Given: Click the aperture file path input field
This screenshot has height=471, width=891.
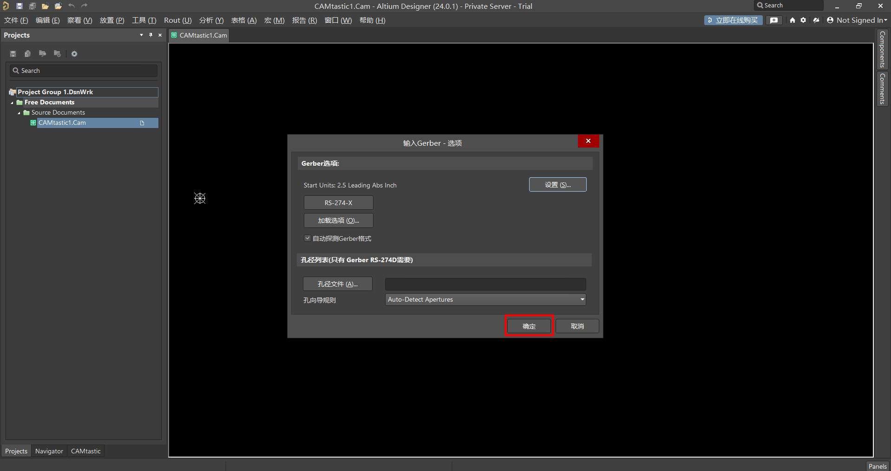Looking at the screenshot, I should [485, 284].
